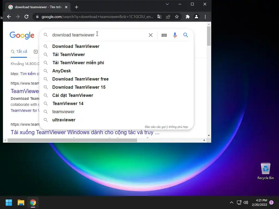The width and height of the screenshot is (279, 209).
Task: Open the Chrome extensions puzzle icon
Action: tap(187, 17)
